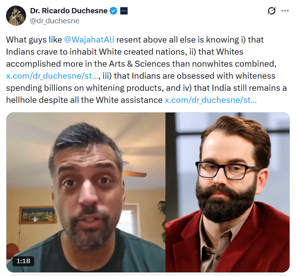Open the @dr_duchesne handle
This screenshot has width=296, height=276.
click(x=55, y=21)
